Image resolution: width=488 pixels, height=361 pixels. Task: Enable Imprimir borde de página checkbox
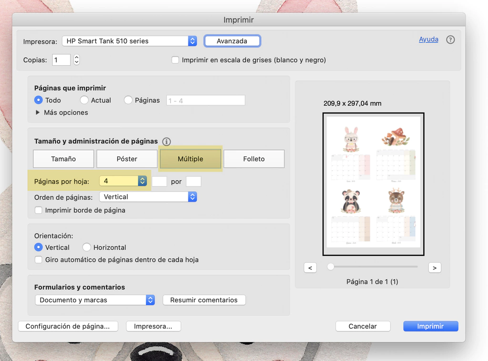click(x=38, y=210)
